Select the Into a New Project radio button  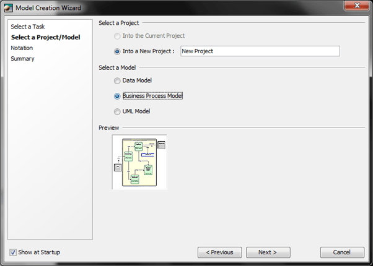[x=118, y=51]
